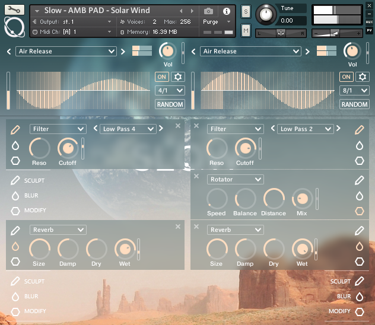The image size is (375, 325).
Task: Toggle AUX sends panel
Action: 369,22
